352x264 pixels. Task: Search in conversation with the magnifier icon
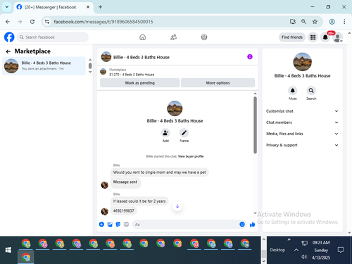click(x=311, y=91)
